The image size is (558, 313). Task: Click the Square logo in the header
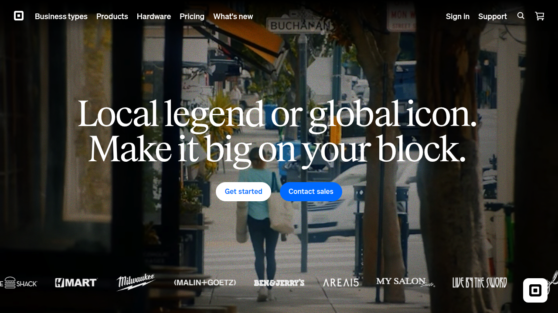19,16
